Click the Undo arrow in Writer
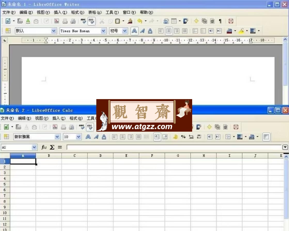The image size is (289, 231). pyautogui.click(x=140, y=21)
